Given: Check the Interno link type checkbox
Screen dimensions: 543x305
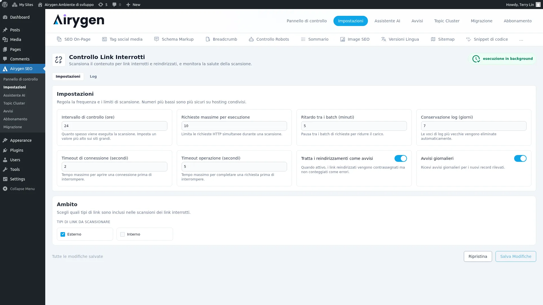Looking at the screenshot, I should 122,234.
